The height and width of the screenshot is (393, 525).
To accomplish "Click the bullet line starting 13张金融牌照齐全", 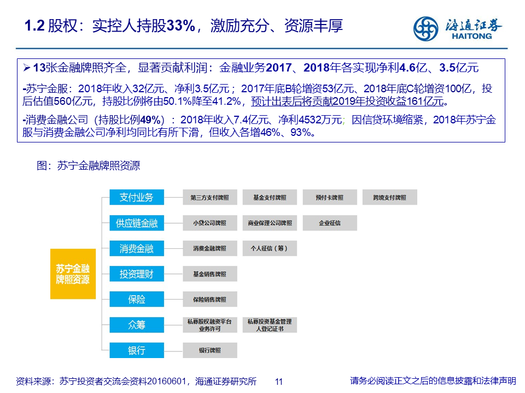I will 255,68.
